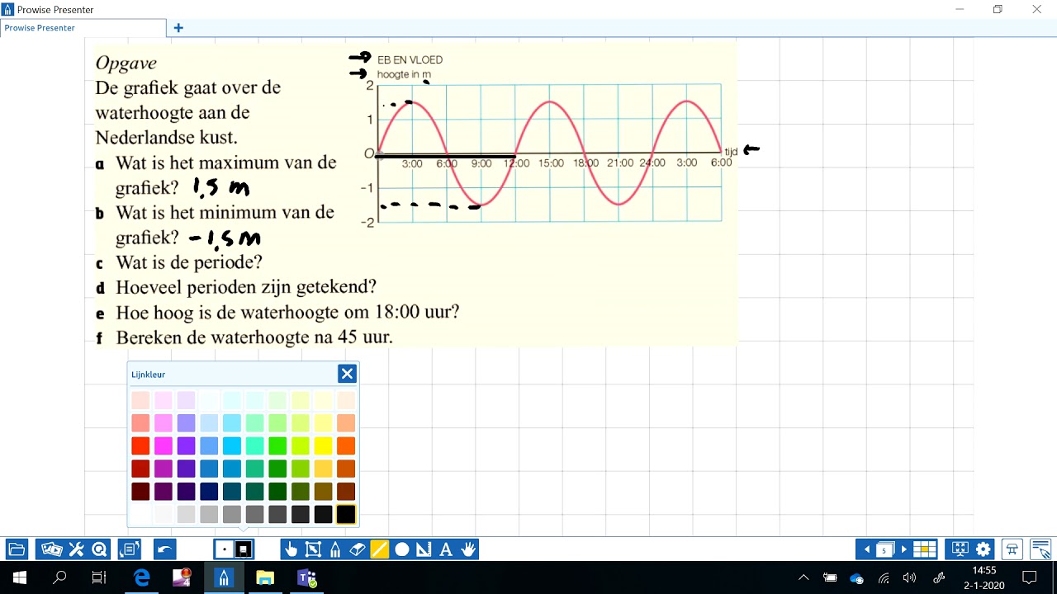
Task: Select the crop selection frame tool
Action: pos(313,549)
